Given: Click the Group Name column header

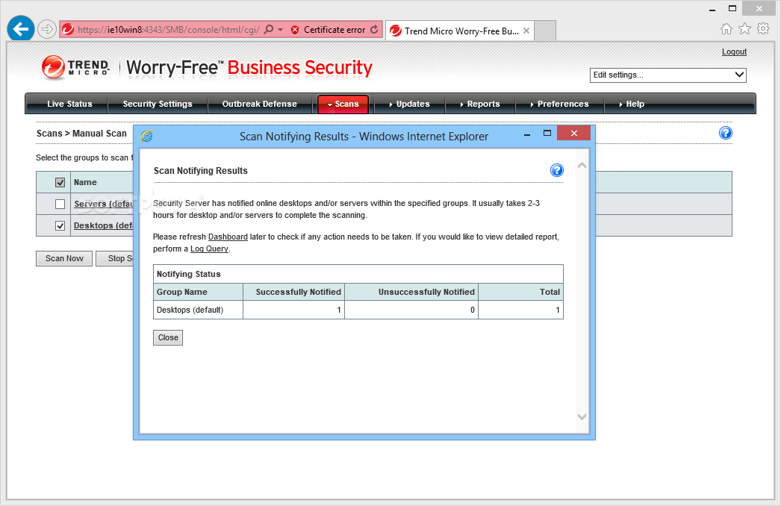Looking at the screenshot, I should [199, 292].
